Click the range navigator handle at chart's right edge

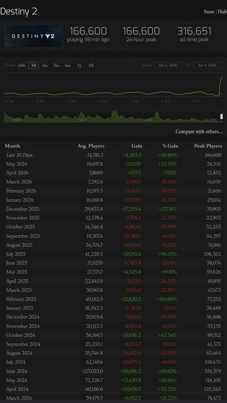click(221, 117)
